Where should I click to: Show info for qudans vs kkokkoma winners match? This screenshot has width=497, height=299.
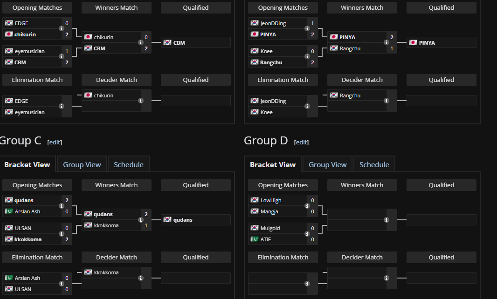[141, 220]
